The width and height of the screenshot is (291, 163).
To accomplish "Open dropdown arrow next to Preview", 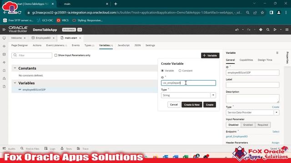I will pyautogui.click(x=281, y=29).
